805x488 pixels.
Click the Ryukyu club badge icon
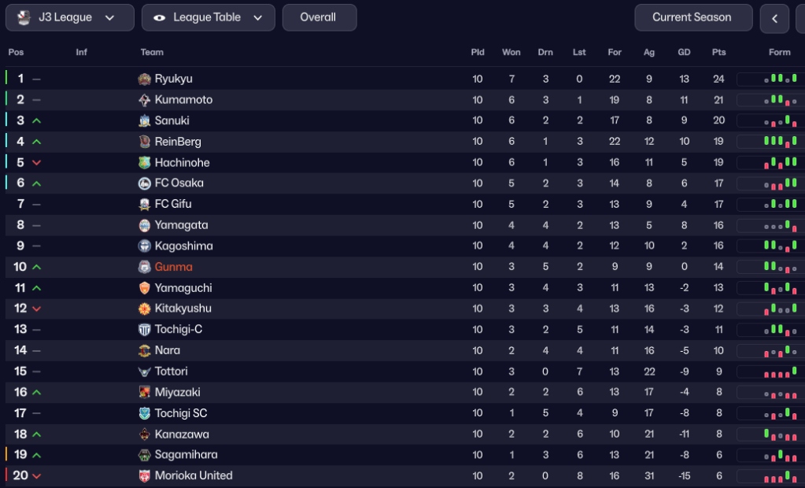tap(144, 79)
